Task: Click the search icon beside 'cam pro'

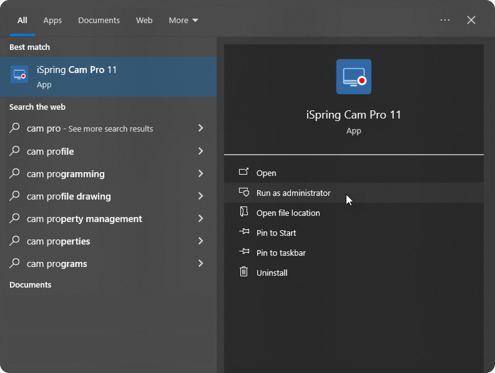Action: tap(15, 128)
